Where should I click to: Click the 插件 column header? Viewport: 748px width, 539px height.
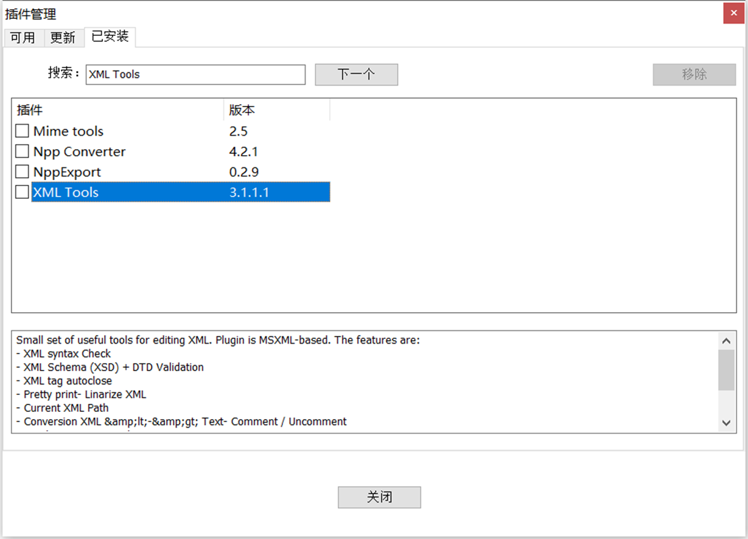tap(118, 110)
